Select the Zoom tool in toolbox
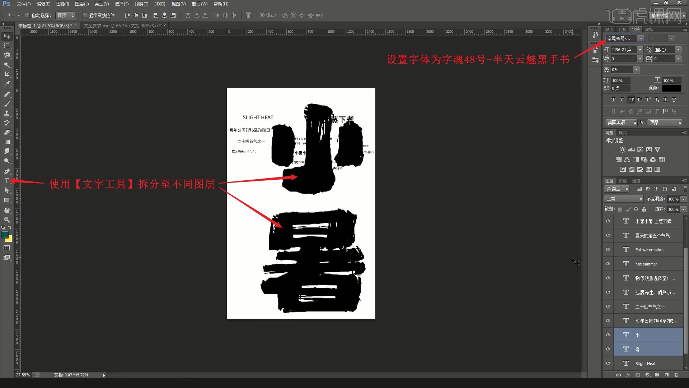This screenshot has height=388, width=689. tap(7, 220)
